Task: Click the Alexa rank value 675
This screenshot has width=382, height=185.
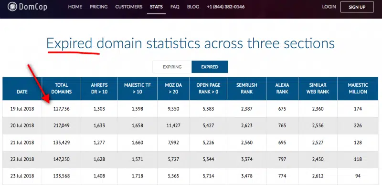Action: pos(282,109)
